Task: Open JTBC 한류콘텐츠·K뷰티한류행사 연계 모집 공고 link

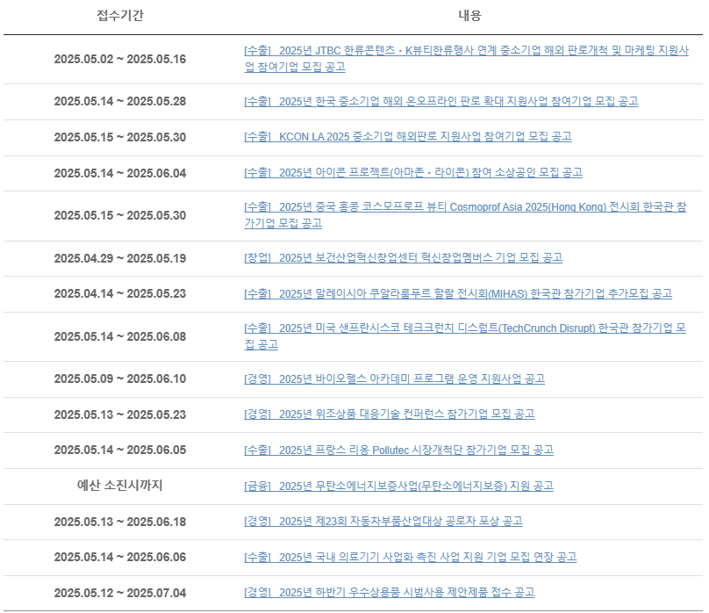Action: coord(466,59)
